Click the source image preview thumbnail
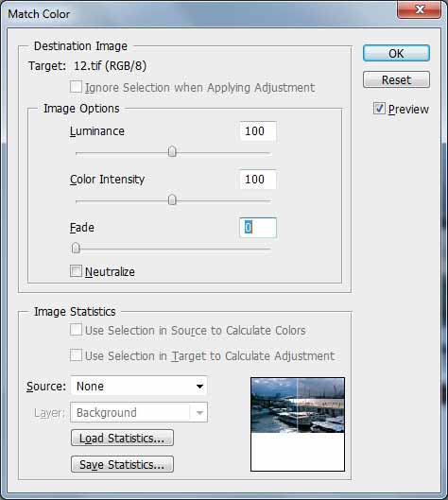Viewport: 448px width, 500px height. tap(298, 424)
